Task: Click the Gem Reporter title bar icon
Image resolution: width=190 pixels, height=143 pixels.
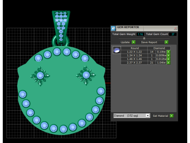Action: (x=113, y=28)
